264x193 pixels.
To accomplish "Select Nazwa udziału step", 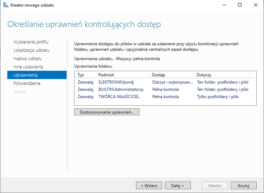I will tap(28, 59).
